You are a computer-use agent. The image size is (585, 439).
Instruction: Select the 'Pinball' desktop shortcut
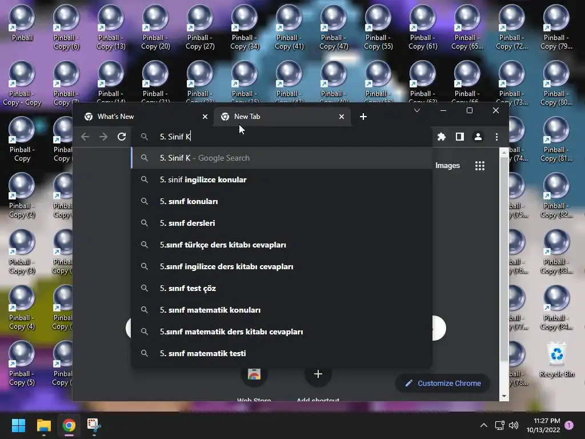tap(22, 23)
